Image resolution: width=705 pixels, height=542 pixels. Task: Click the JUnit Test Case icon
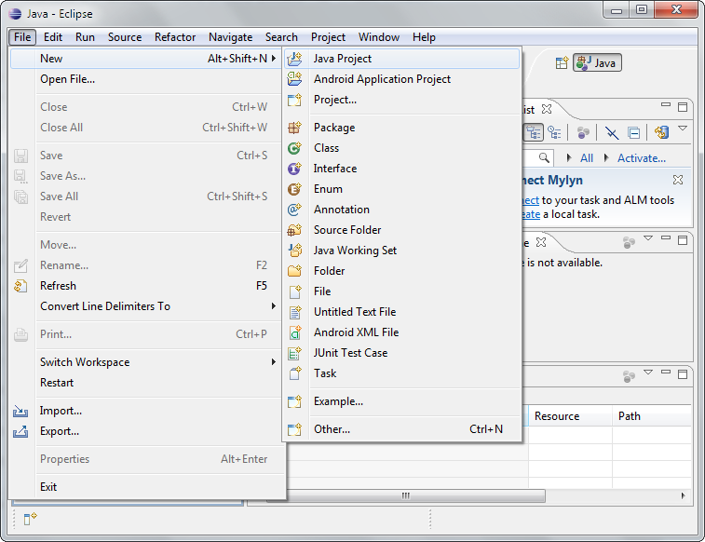(295, 353)
